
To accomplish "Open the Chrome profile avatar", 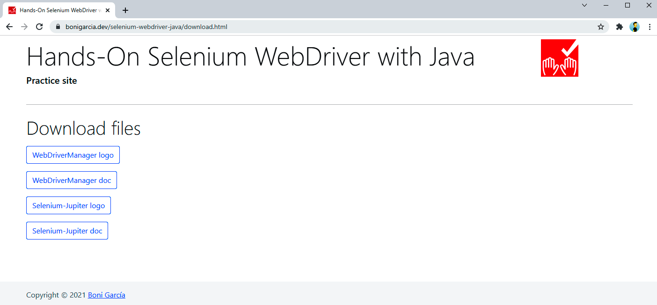I will [x=635, y=27].
